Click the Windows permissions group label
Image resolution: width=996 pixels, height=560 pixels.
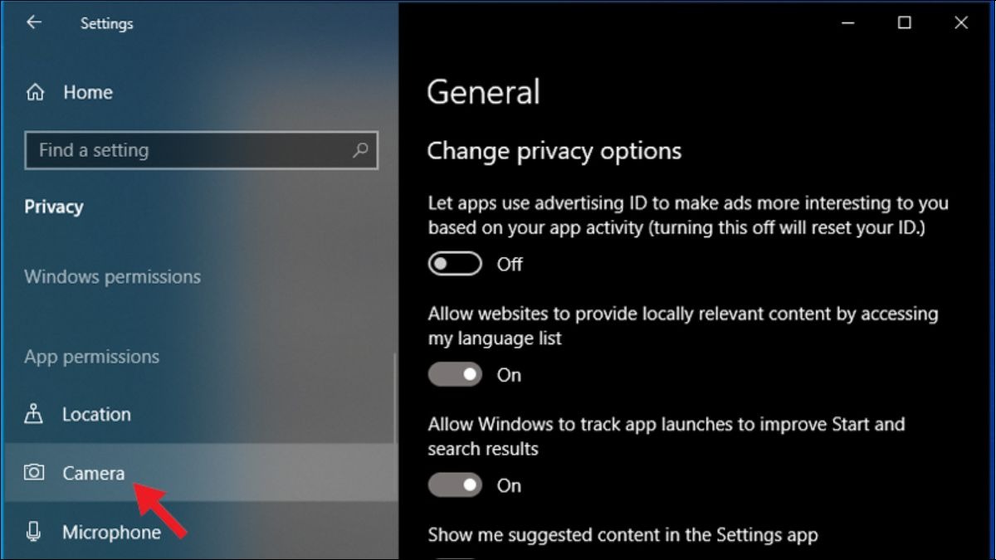(113, 276)
